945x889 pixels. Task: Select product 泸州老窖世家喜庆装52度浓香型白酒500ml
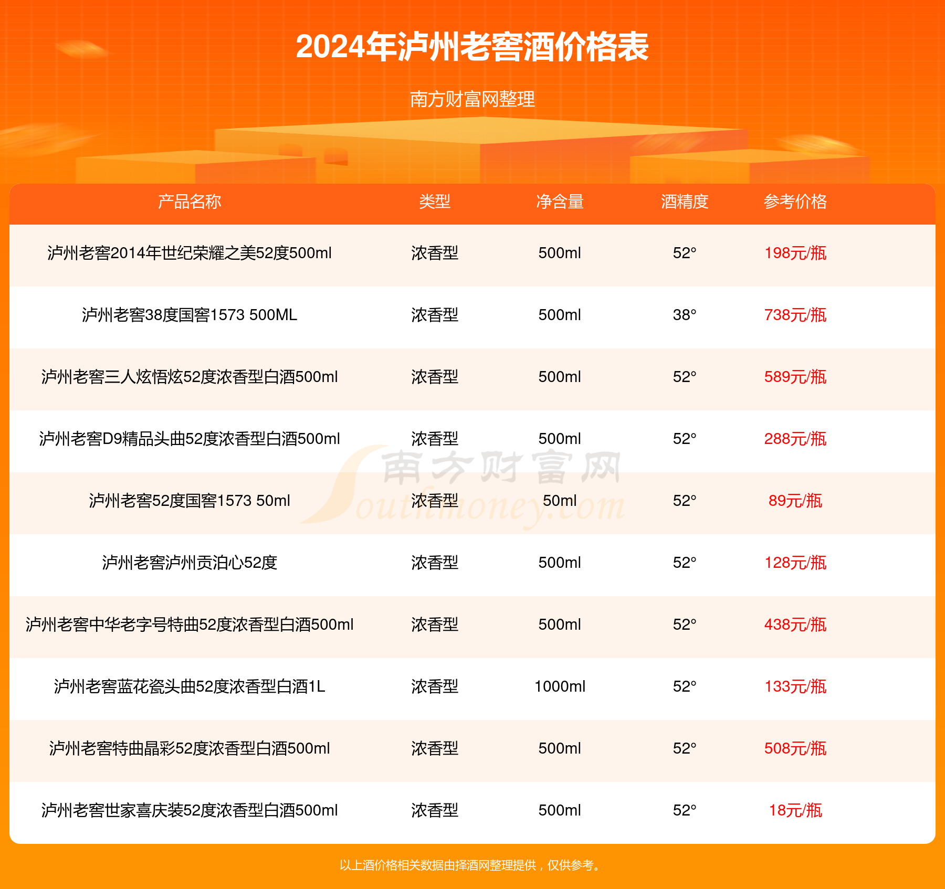point(190,810)
